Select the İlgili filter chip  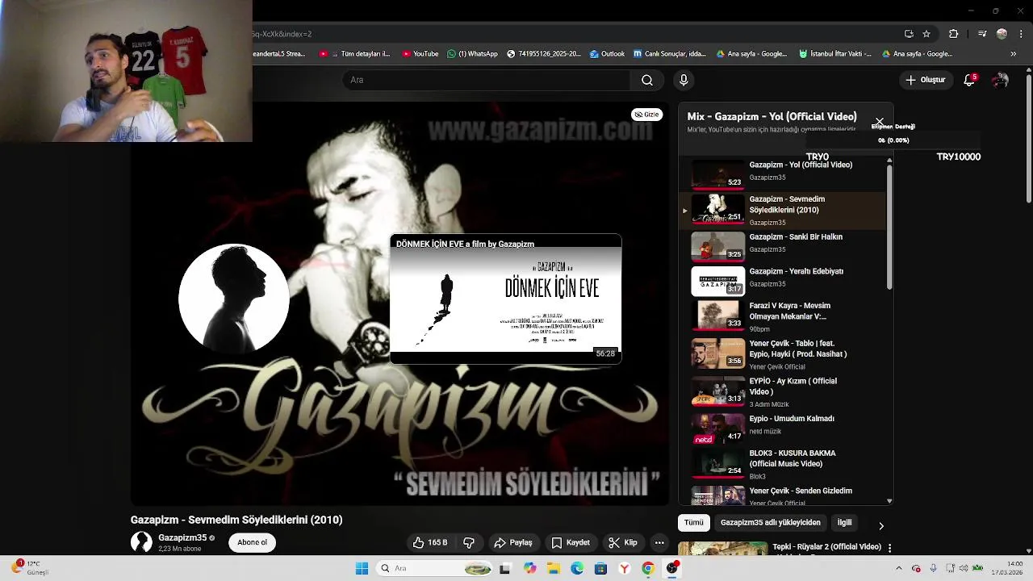(x=844, y=522)
